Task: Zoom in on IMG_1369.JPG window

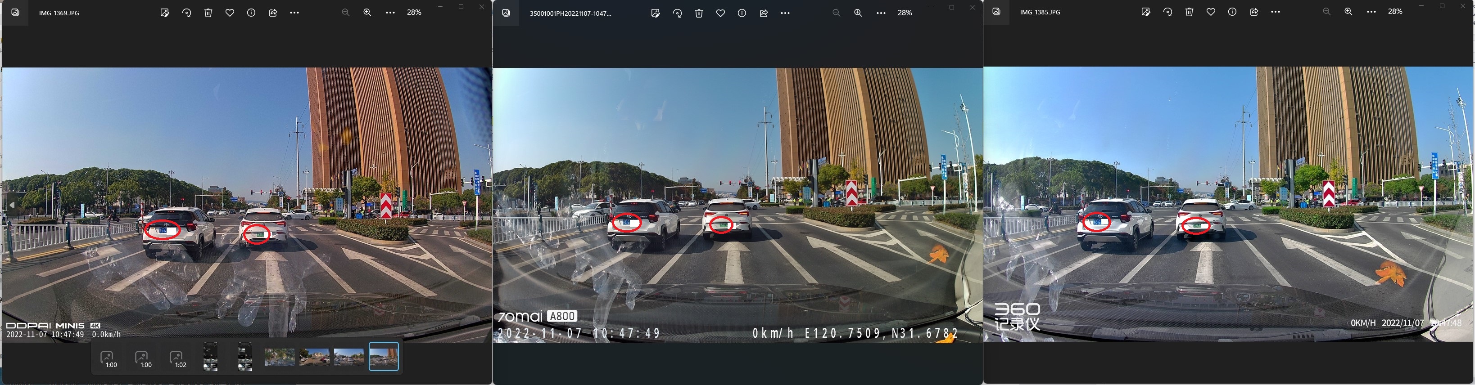Action: (x=367, y=13)
